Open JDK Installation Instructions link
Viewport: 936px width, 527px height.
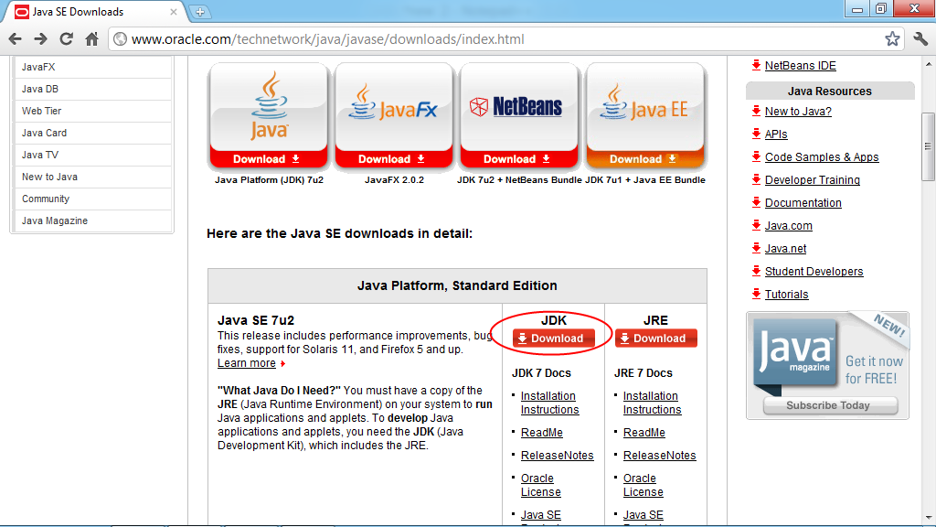point(549,403)
